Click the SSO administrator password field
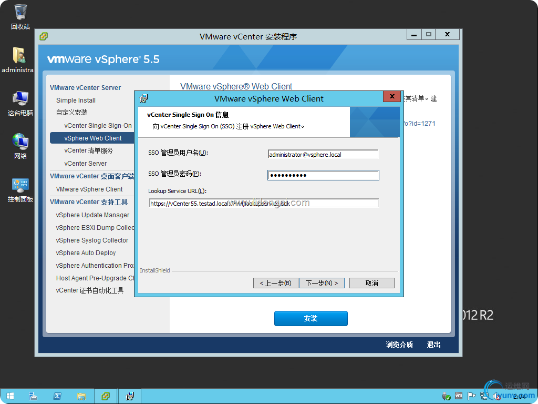 (x=323, y=175)
